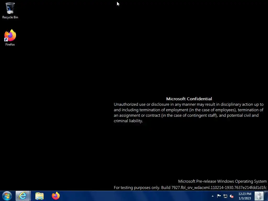Open Action Center flag icon

pos(219,196)
